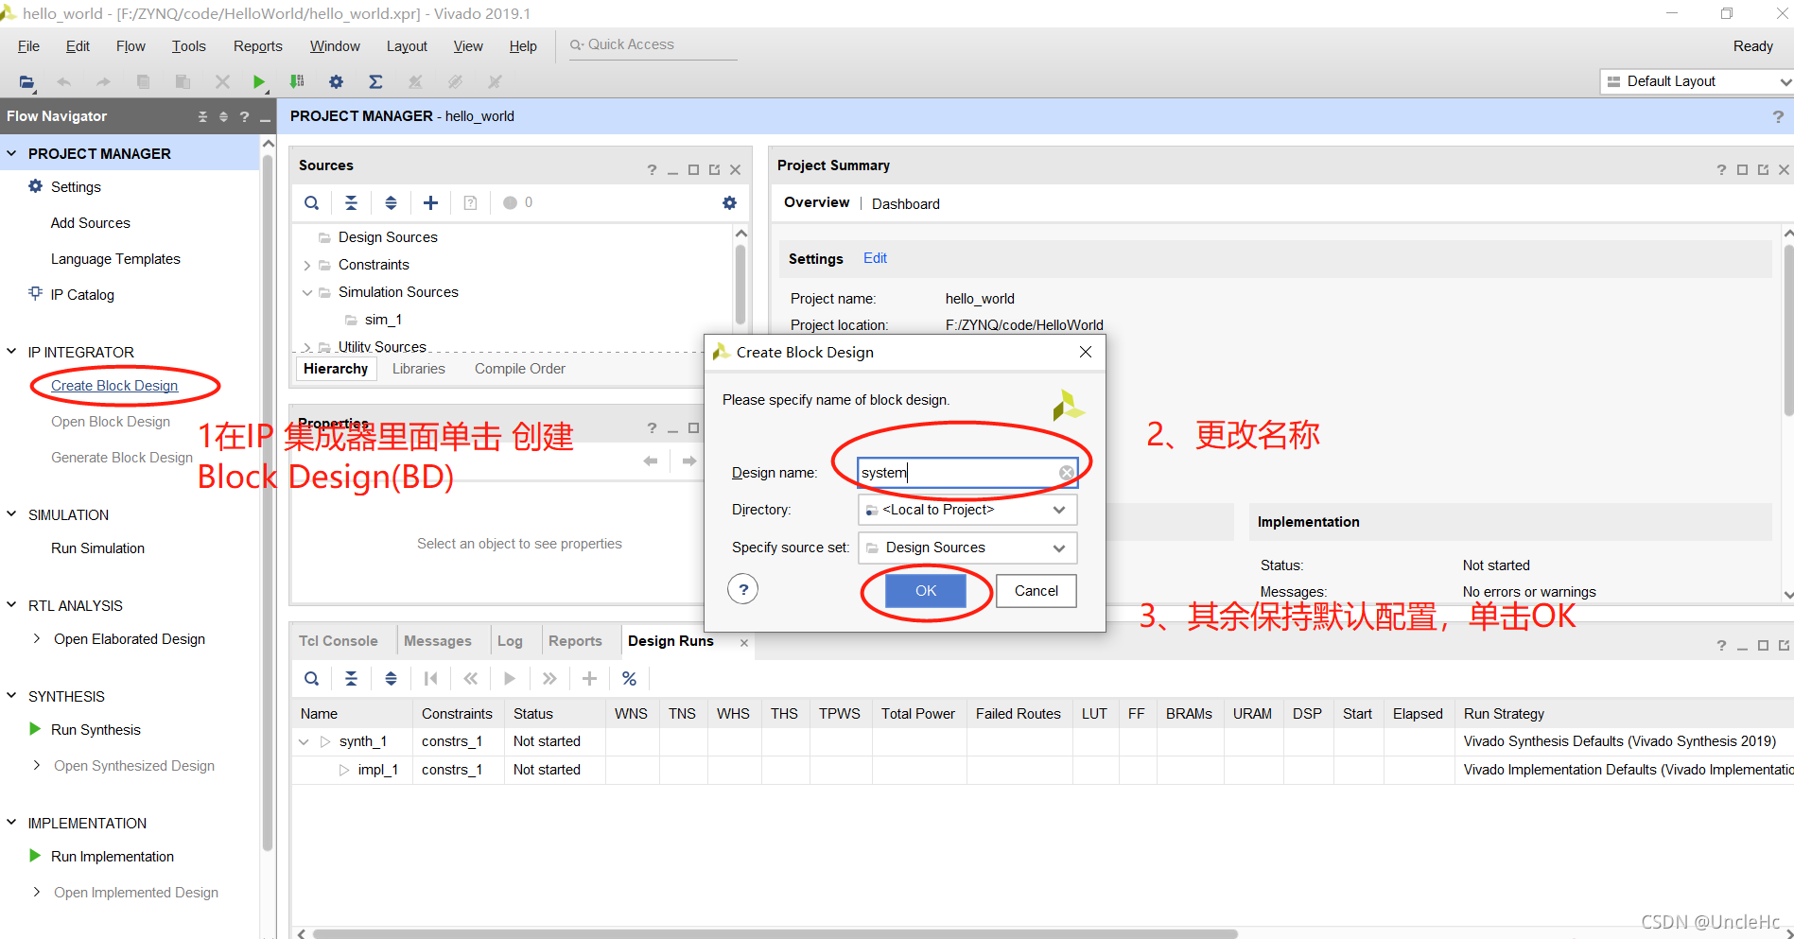Click the Reports tab in bottom panel

[x=575, y=641]
